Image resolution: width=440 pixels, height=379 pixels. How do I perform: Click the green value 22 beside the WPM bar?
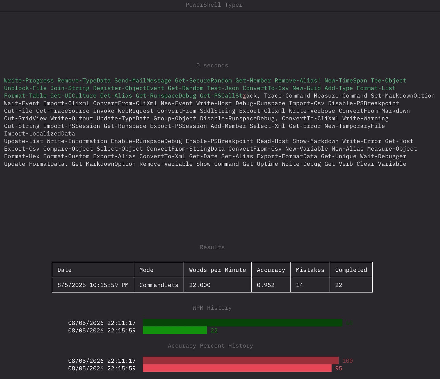coord(214,331)
